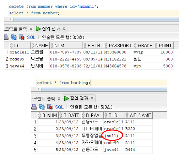Click horizontal scrollbar under member query editor
The width and height of the screenshot is (184, 159).
pos(96,20)
